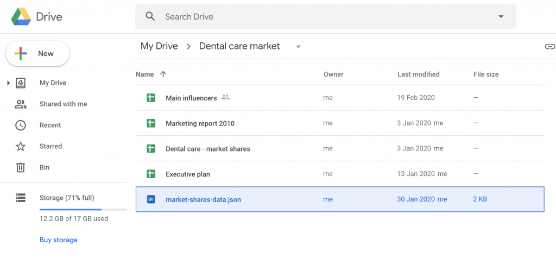Screen dimensions: 556x258
Task: Open Dental care market folder dropdown
Action: [299, 47]
